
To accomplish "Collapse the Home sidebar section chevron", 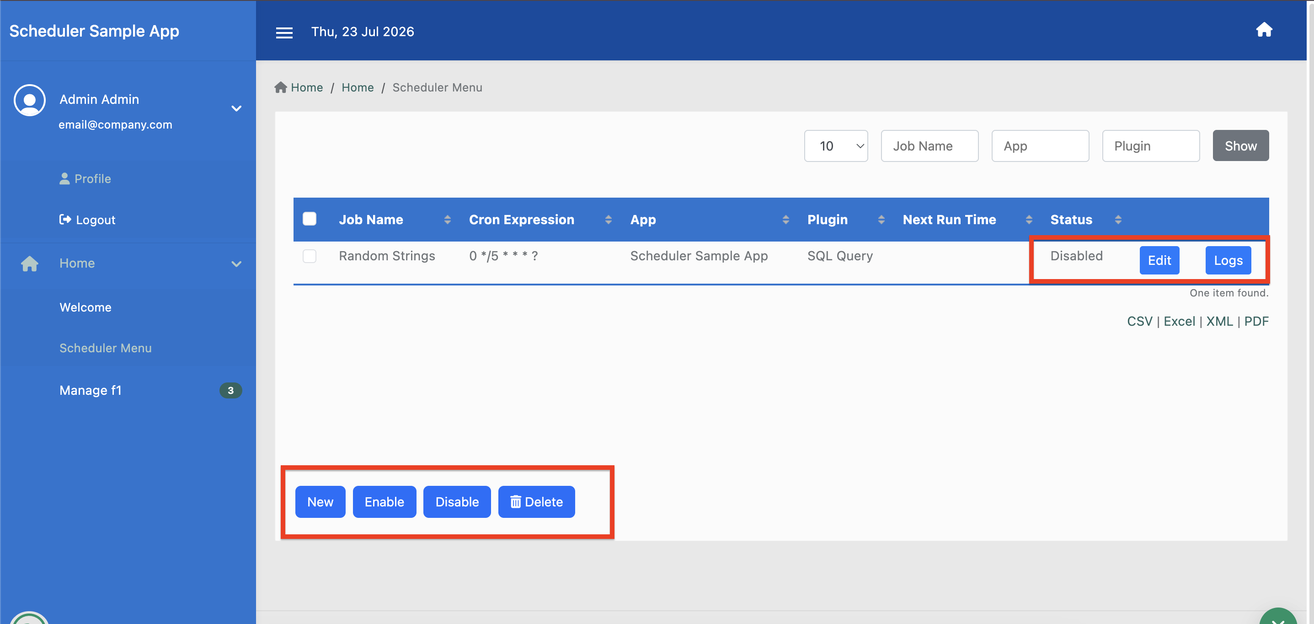I will click(x=236, y=264).
